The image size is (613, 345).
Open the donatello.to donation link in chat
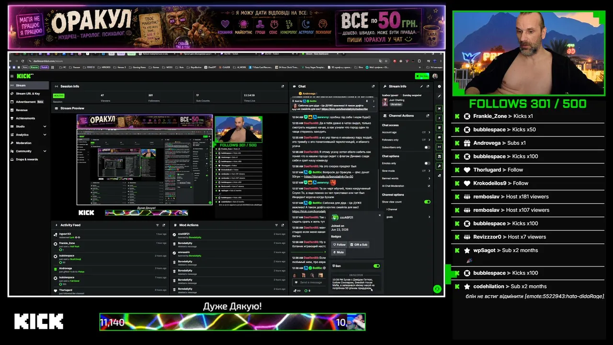click(x=329, y=176)
